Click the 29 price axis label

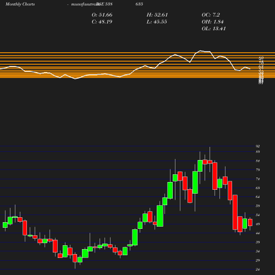(258, 260)
